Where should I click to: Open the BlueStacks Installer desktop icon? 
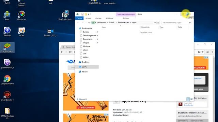[x=65, y=16]
